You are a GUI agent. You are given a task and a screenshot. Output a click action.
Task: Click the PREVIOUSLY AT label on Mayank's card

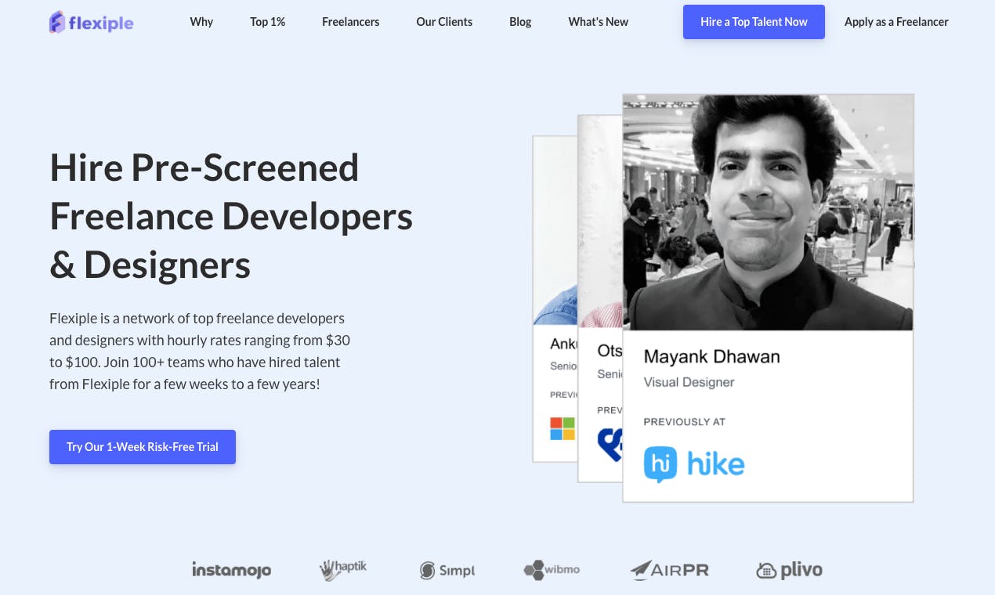[x=684, y=421]
